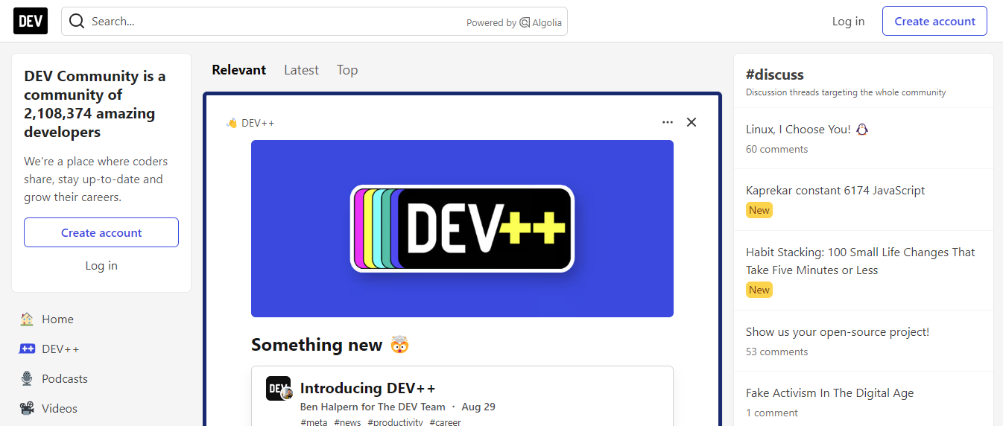Click the search magnifier icon
This screenshot has height=426, width=1003.
click(76, 21)
